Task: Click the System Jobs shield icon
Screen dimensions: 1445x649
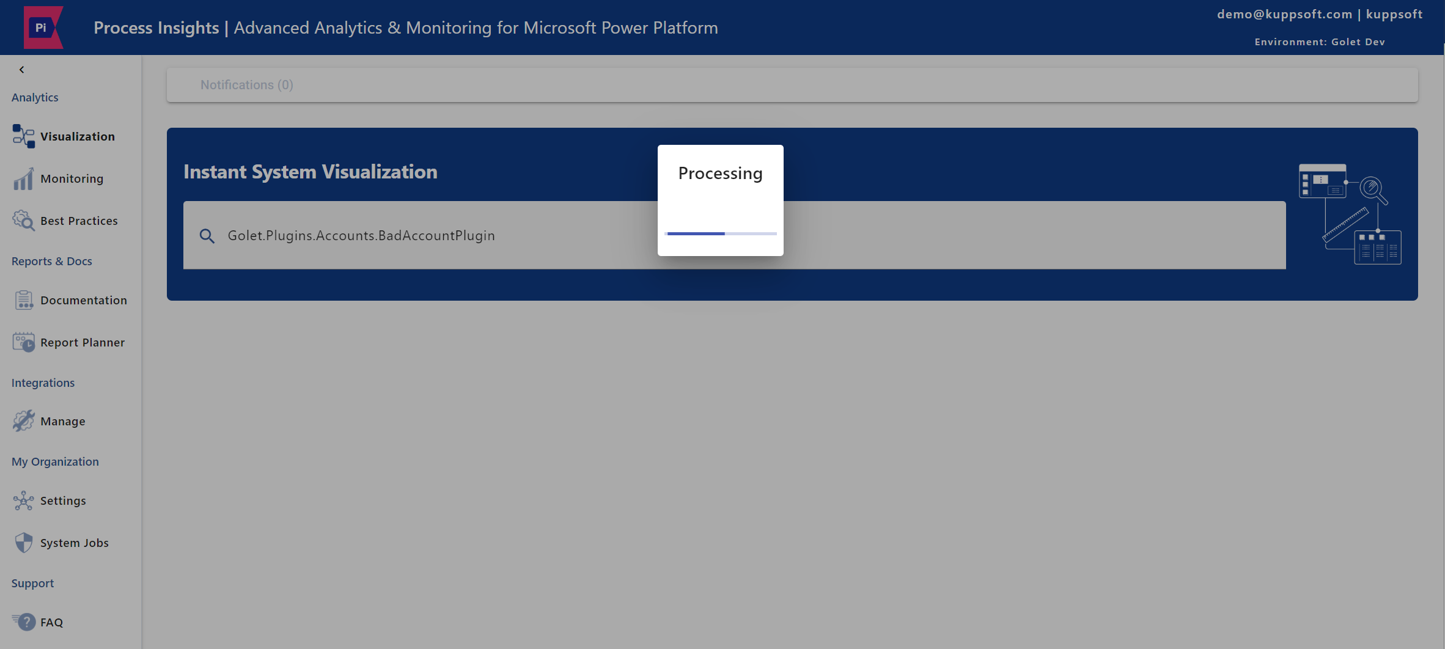Action: pos(24,543)
